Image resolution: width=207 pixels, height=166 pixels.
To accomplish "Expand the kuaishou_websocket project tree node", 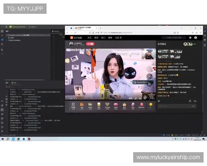I will coord(6,35).
